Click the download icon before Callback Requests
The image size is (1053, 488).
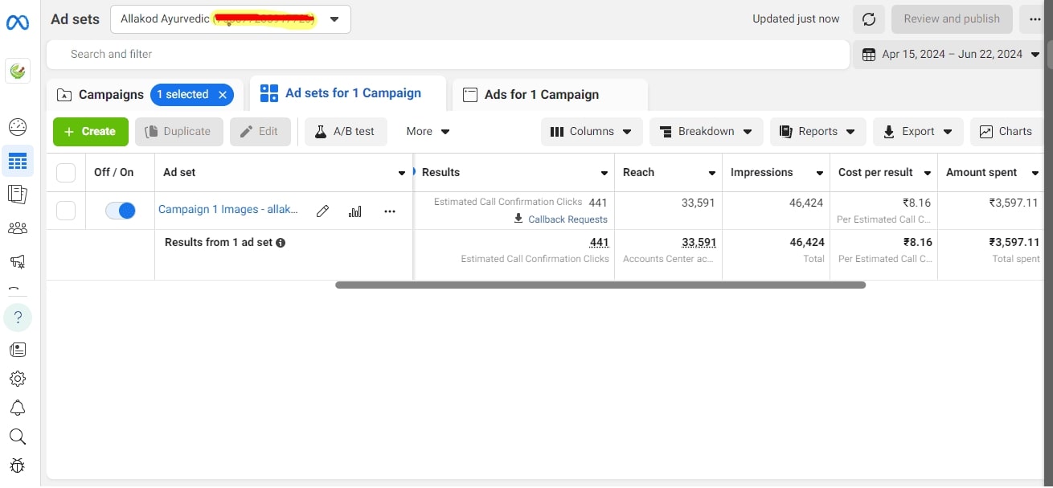tap(519, 219)
